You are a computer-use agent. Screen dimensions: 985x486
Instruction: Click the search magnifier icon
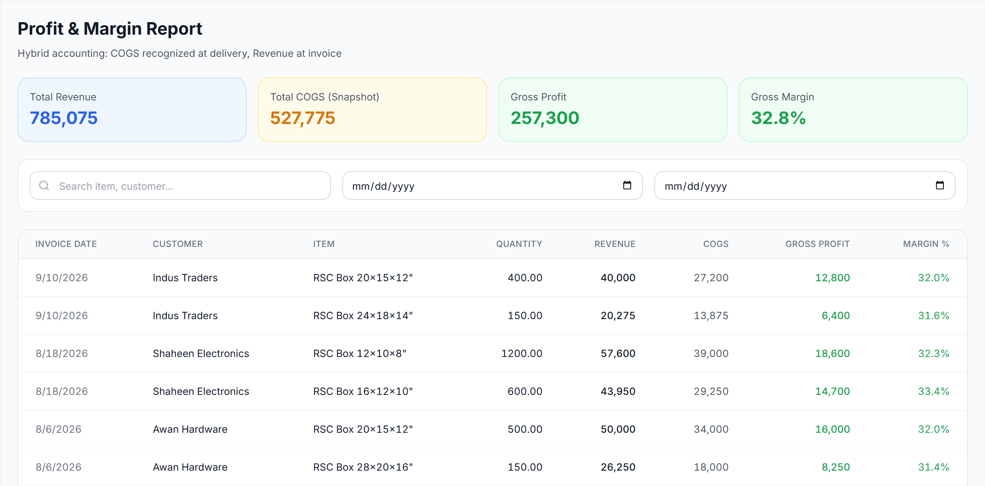coord(44,185)
